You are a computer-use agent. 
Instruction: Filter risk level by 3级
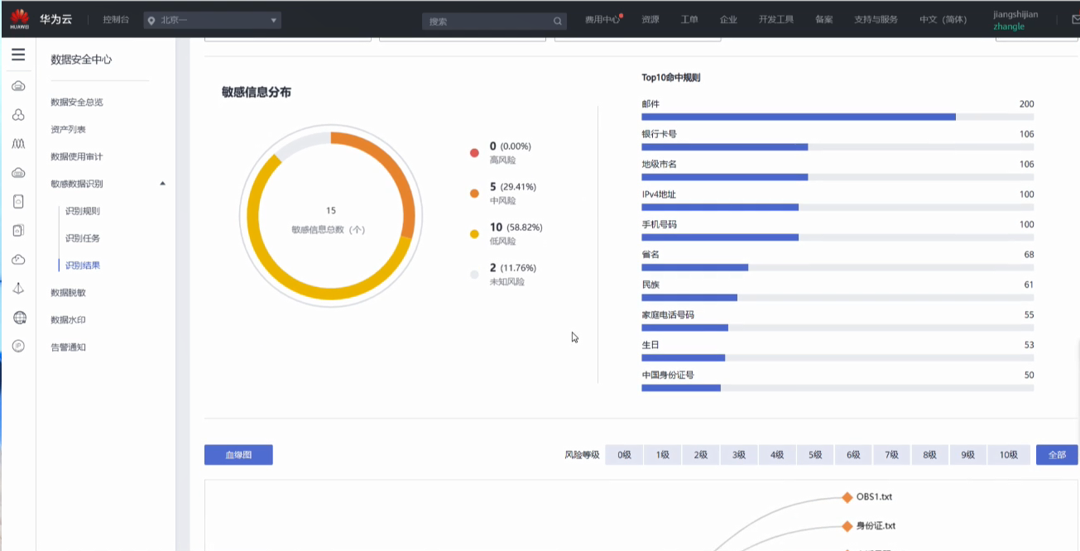pyautogui.click(x=739, y=455)
